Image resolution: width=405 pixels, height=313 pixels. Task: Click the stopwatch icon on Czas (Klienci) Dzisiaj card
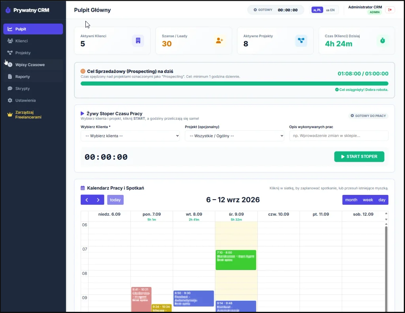tap(383, 41)
